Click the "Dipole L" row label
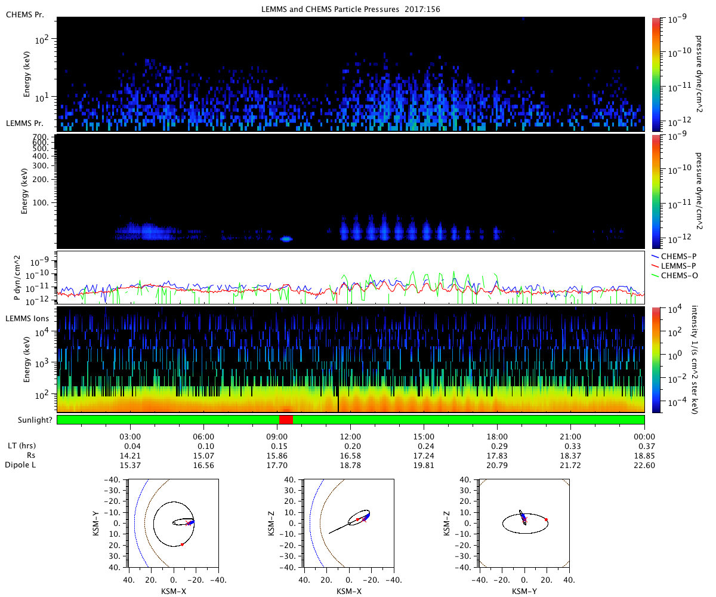The height and width of the screenshot is (597, 716). pyautogui.click(x=20, y=465)
